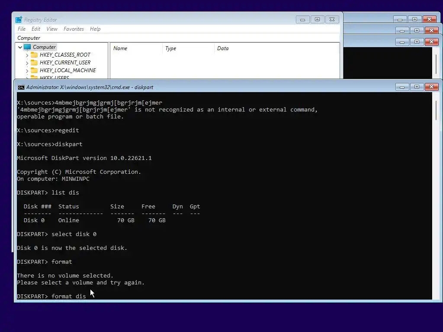Viewport: 443px width, 332px height.
Task: Click the HKEY_CLASSES_ROOT folder icon
Action: [x=34, y=54]
